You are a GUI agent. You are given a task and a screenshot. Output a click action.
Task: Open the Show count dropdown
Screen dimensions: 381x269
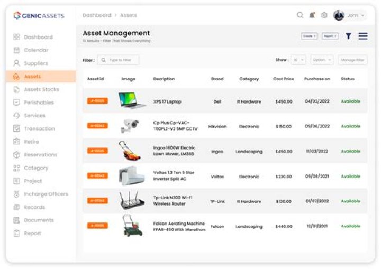click(299, 60)
